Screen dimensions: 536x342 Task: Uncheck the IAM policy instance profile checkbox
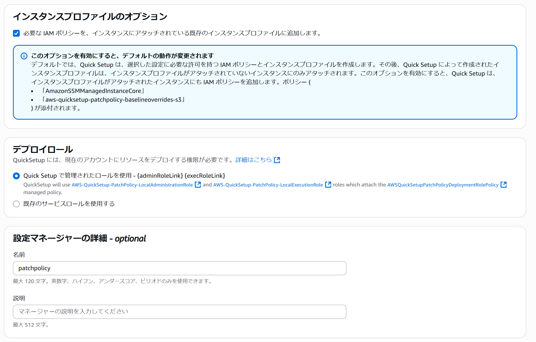(x=16, y=33)
